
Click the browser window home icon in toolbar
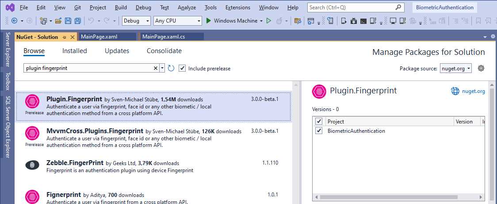tap(310, 21)
